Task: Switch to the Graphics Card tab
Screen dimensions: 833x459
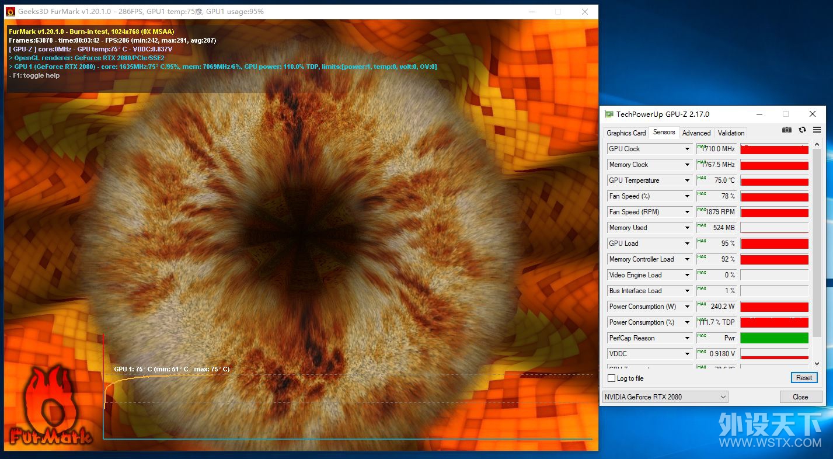Action: click(x=626, y=133)
